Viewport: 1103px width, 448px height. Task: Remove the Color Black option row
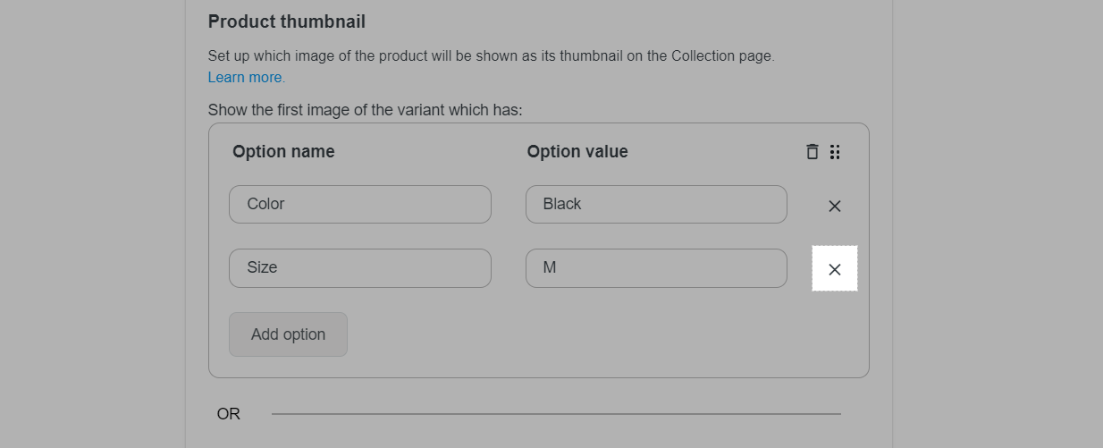835,206
